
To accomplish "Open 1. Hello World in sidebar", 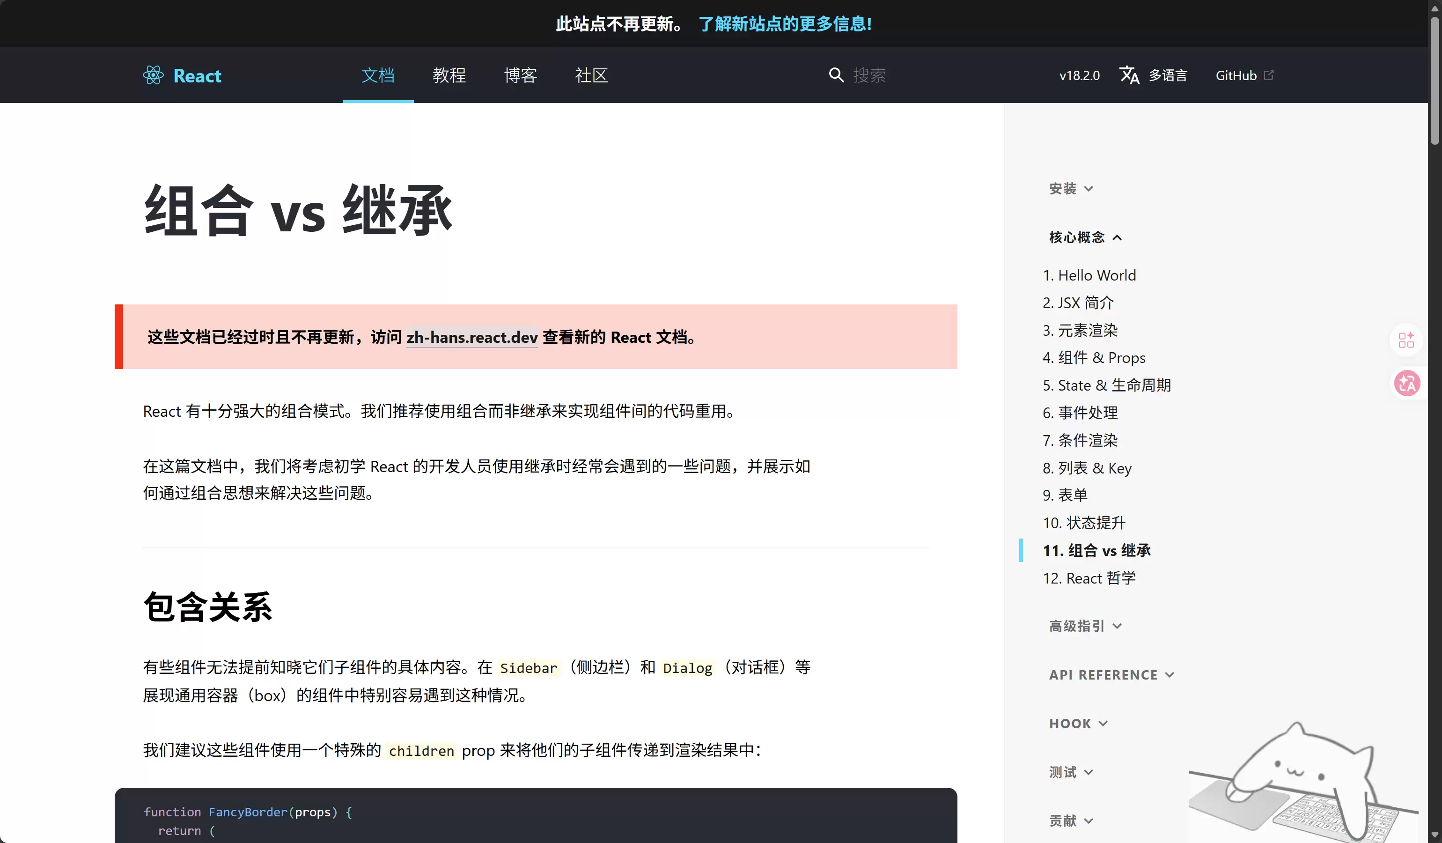I will pyautogui.click(x=1089, y=275).
